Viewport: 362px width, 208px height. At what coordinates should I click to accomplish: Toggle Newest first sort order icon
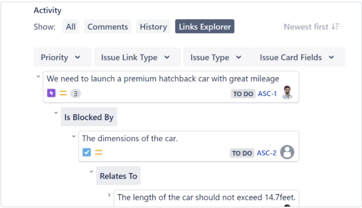click(336, 26)
